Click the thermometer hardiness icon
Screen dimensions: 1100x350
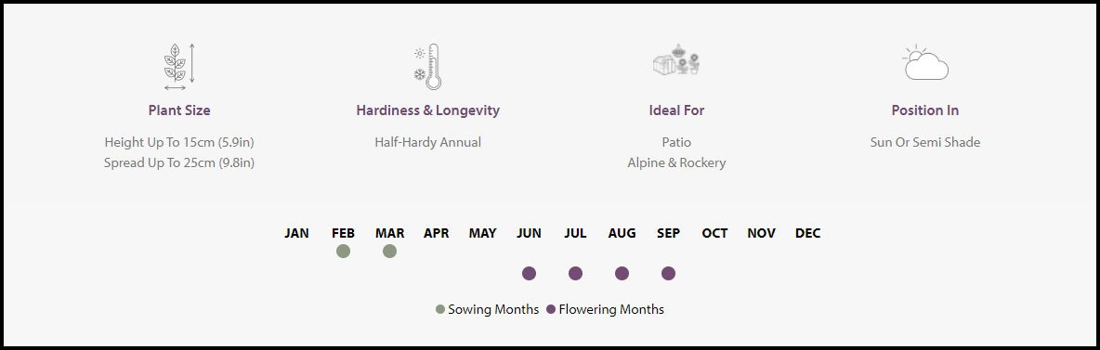coord(428,67)
